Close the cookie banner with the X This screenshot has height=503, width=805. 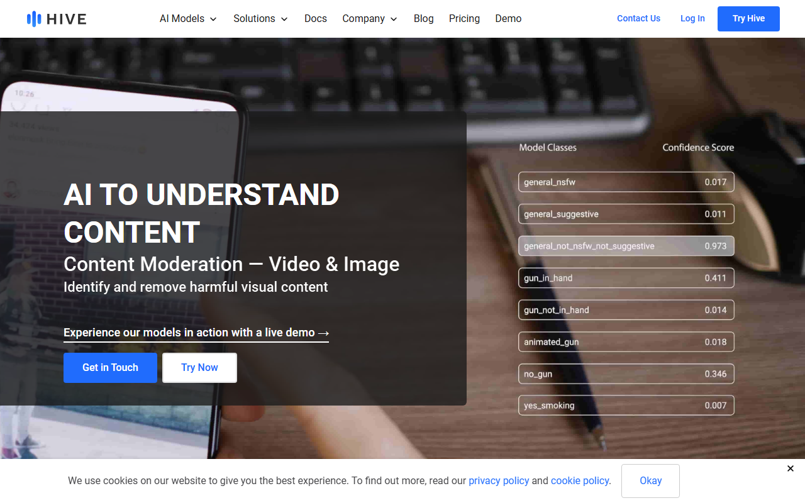pos(791,468)
